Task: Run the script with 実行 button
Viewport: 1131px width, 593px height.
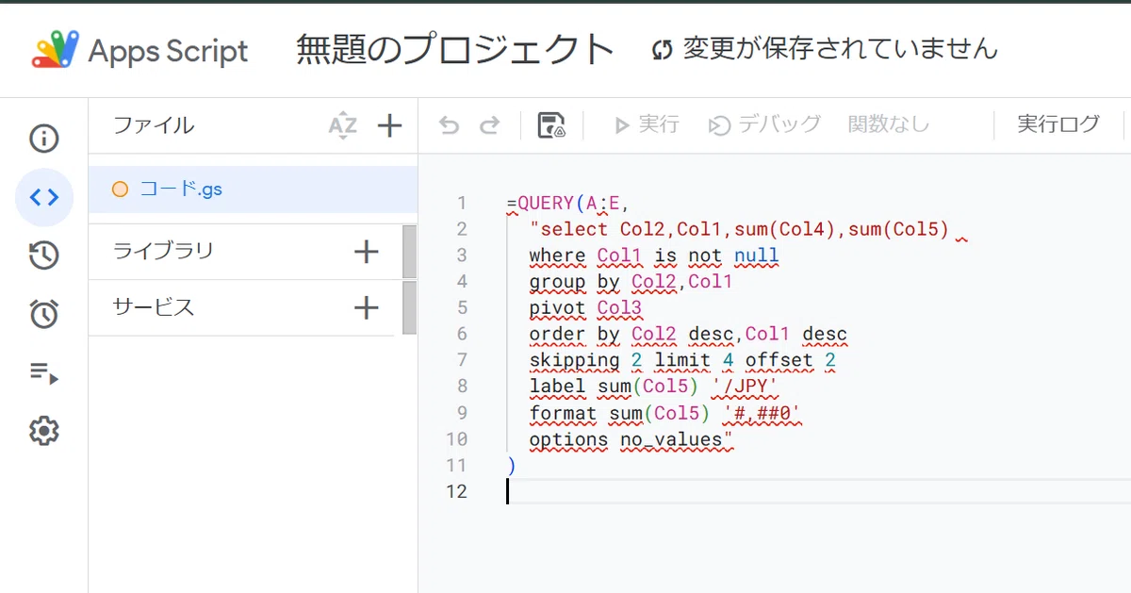Action: tap(647, 124)
